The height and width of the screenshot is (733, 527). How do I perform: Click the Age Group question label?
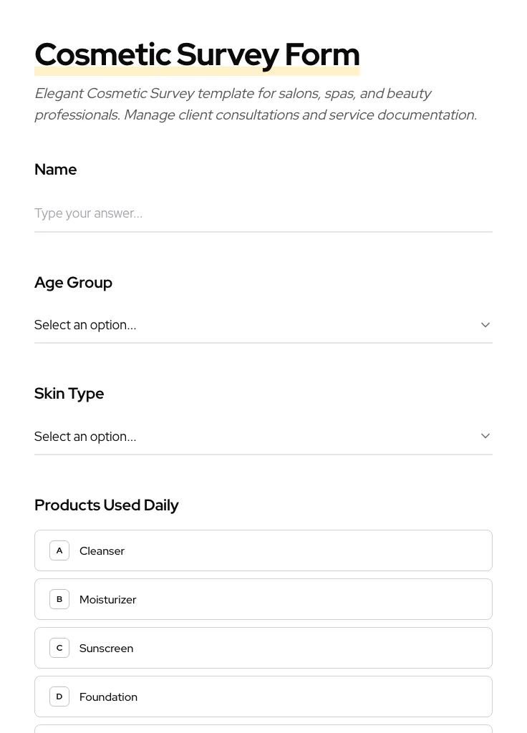click(x=73, y=283)
